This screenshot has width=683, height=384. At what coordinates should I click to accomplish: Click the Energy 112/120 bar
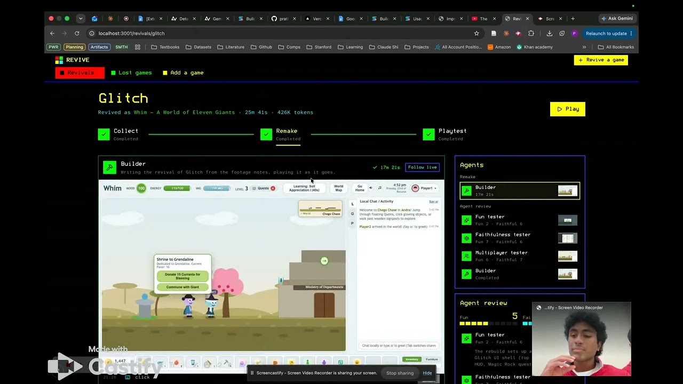pos(177,188)
